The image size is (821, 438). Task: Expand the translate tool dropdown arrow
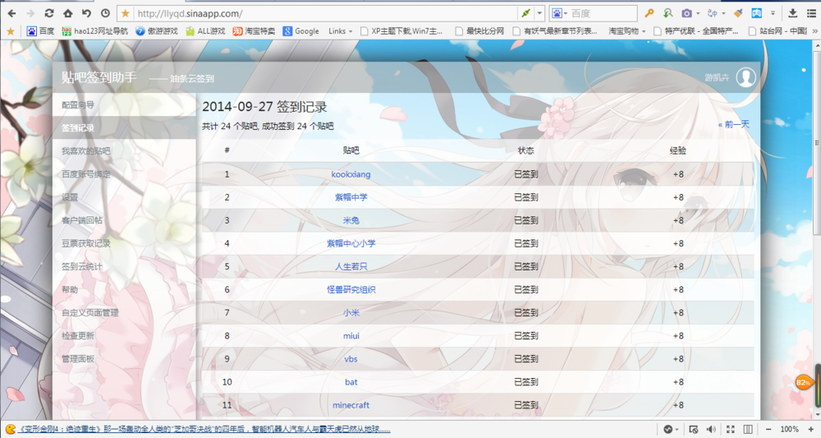[723, 14]
